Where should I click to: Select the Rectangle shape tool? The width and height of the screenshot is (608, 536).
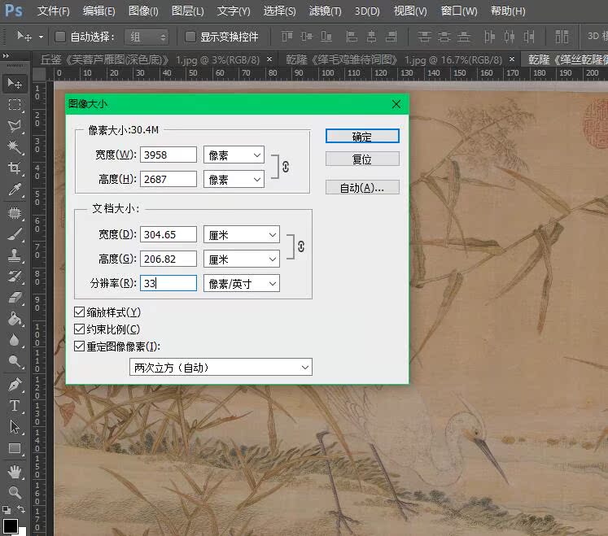[15, 448]
